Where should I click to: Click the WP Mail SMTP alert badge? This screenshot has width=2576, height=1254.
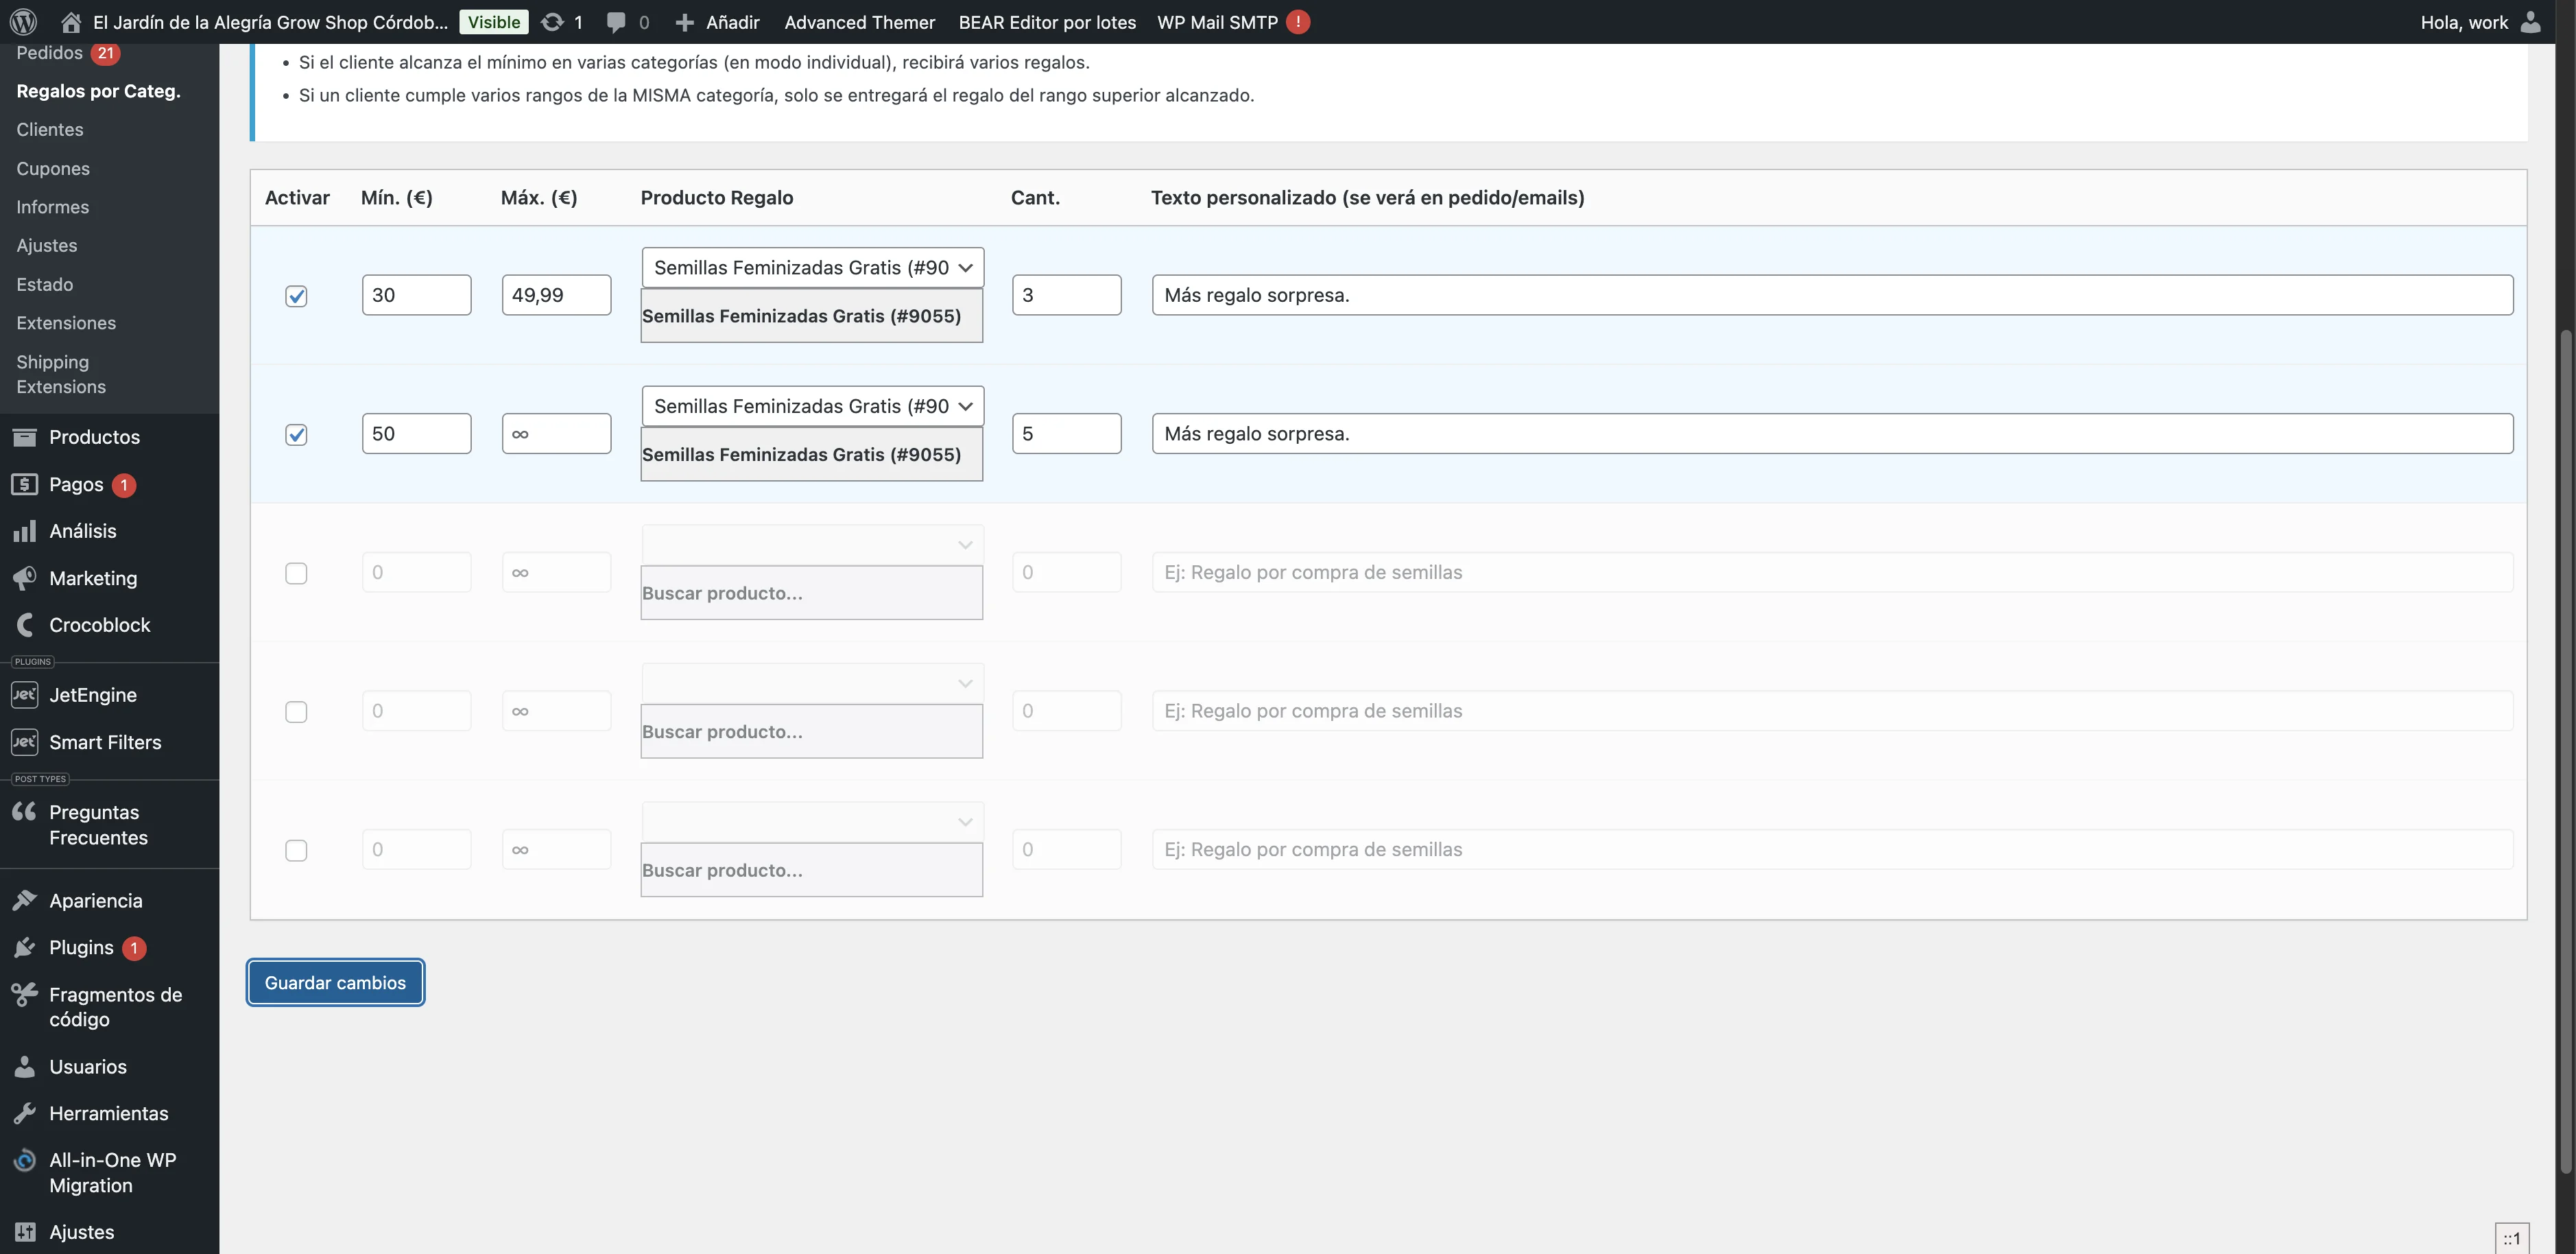coord(1298,21)
